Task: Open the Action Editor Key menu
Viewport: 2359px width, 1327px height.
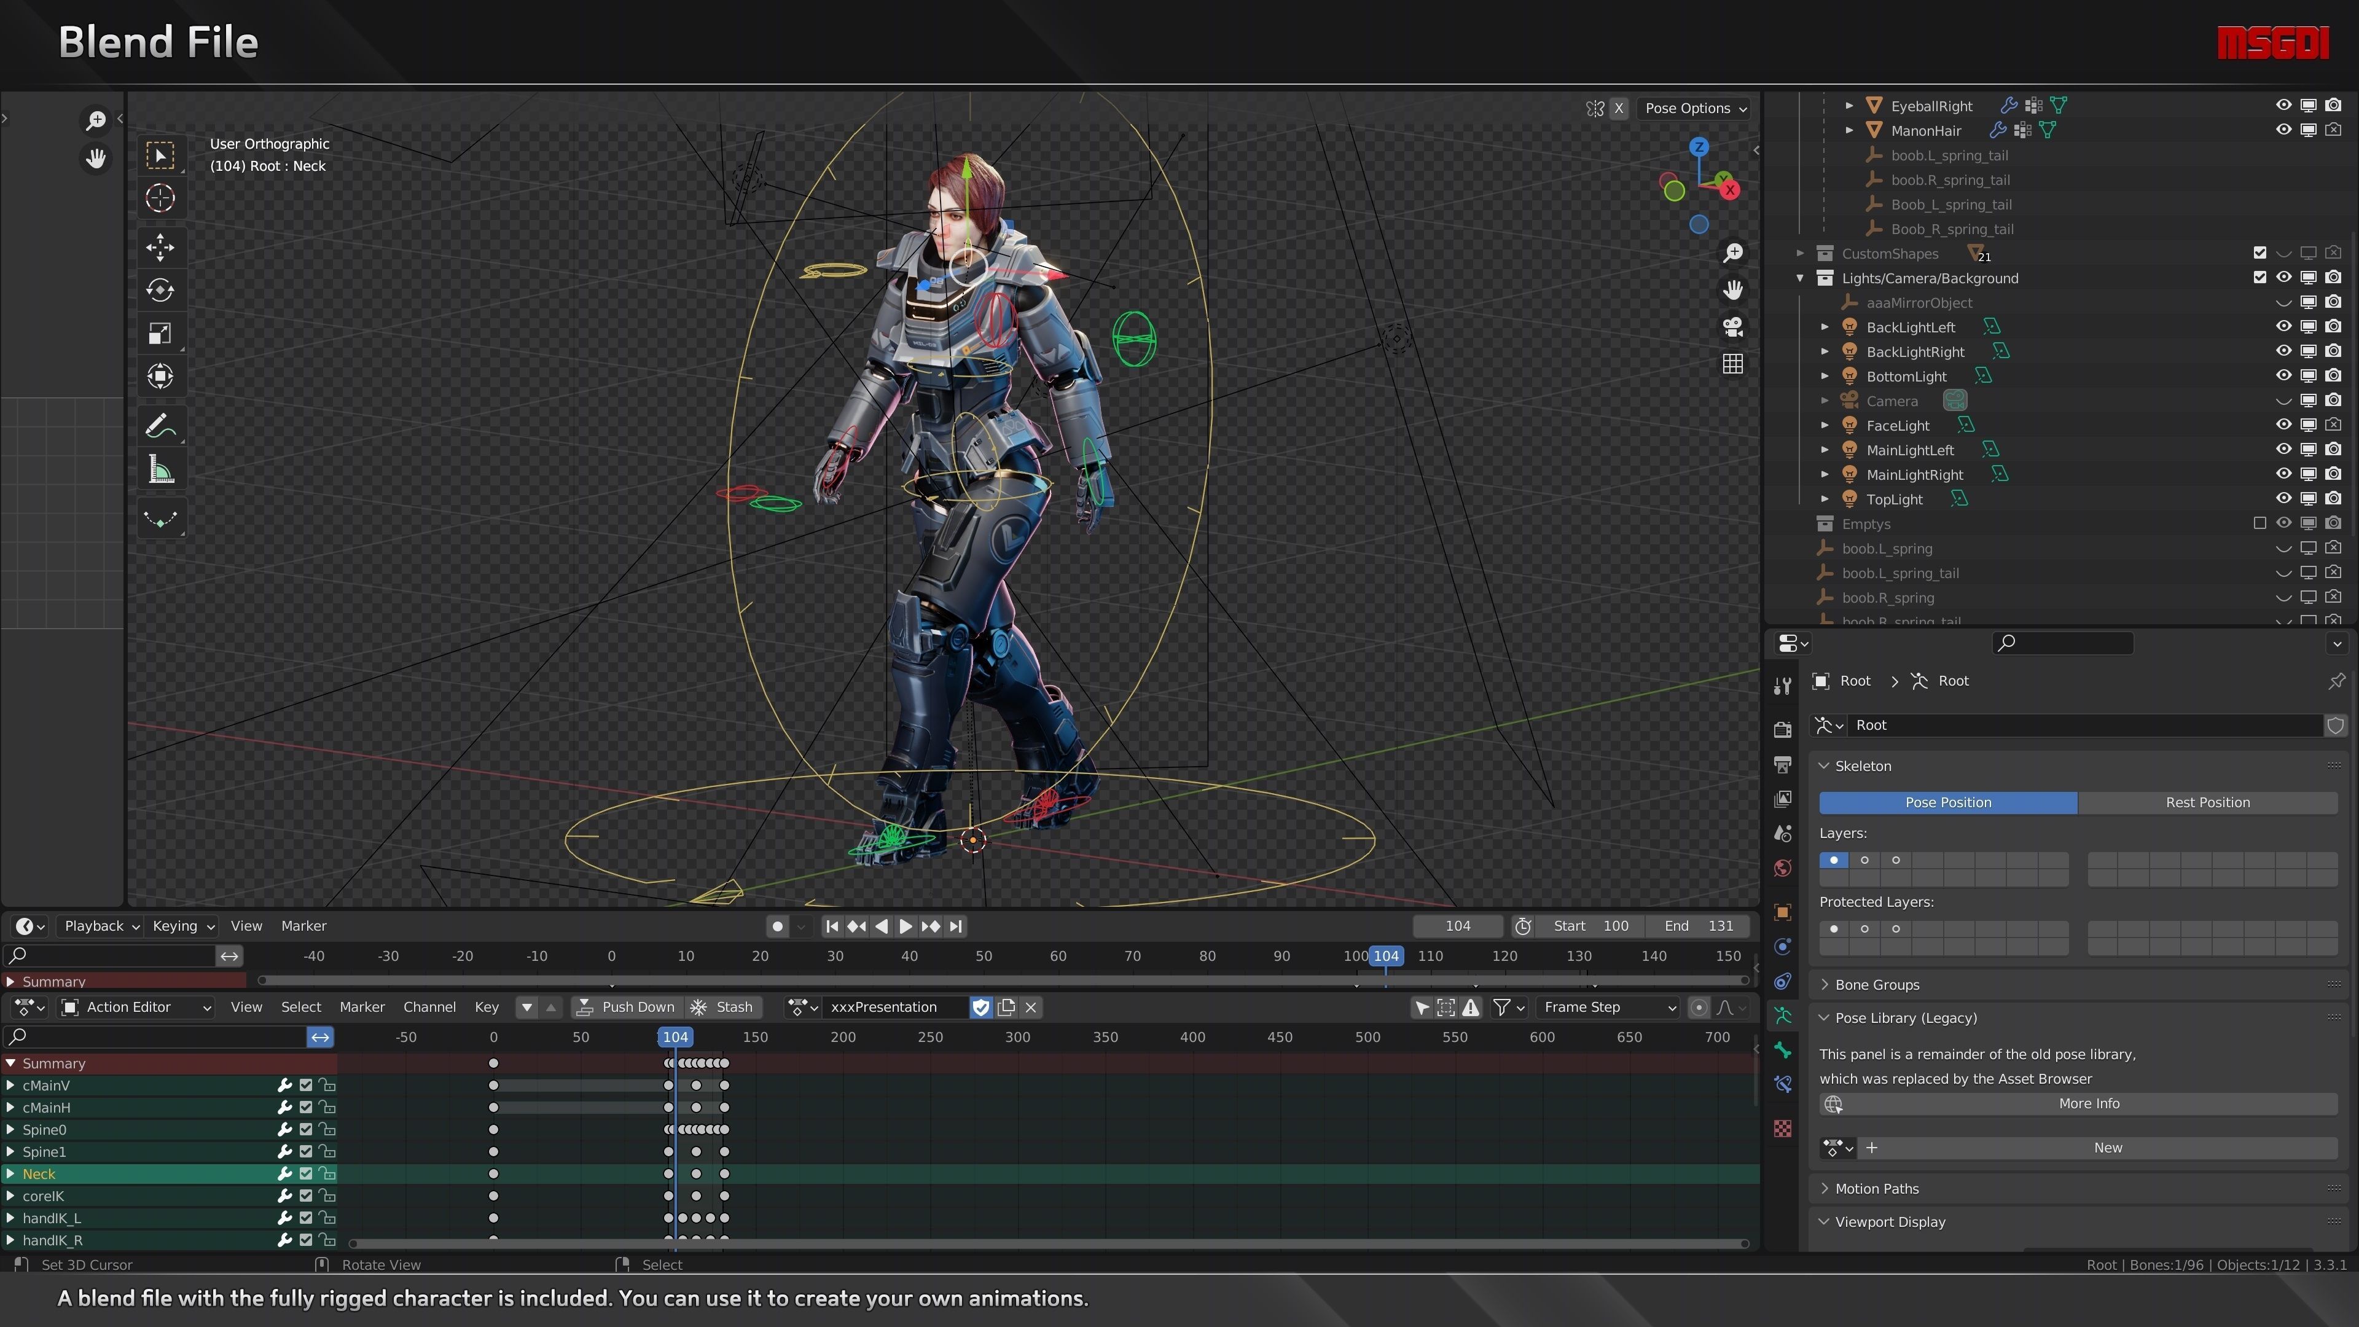Action: (x=487, y=1008)
